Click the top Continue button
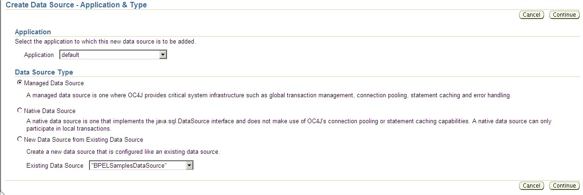The height and width of the screenshot is (195, 583). (564, 15)
